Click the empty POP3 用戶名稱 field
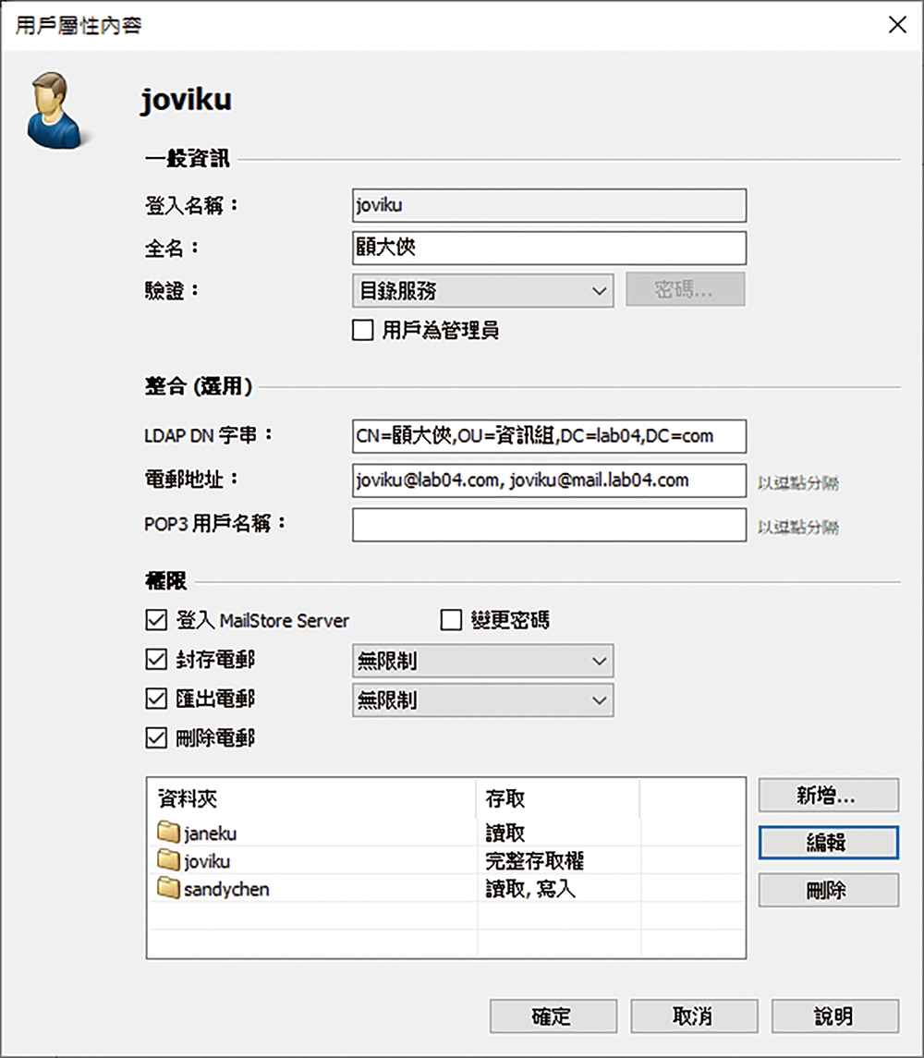 (x=550, y=525)
